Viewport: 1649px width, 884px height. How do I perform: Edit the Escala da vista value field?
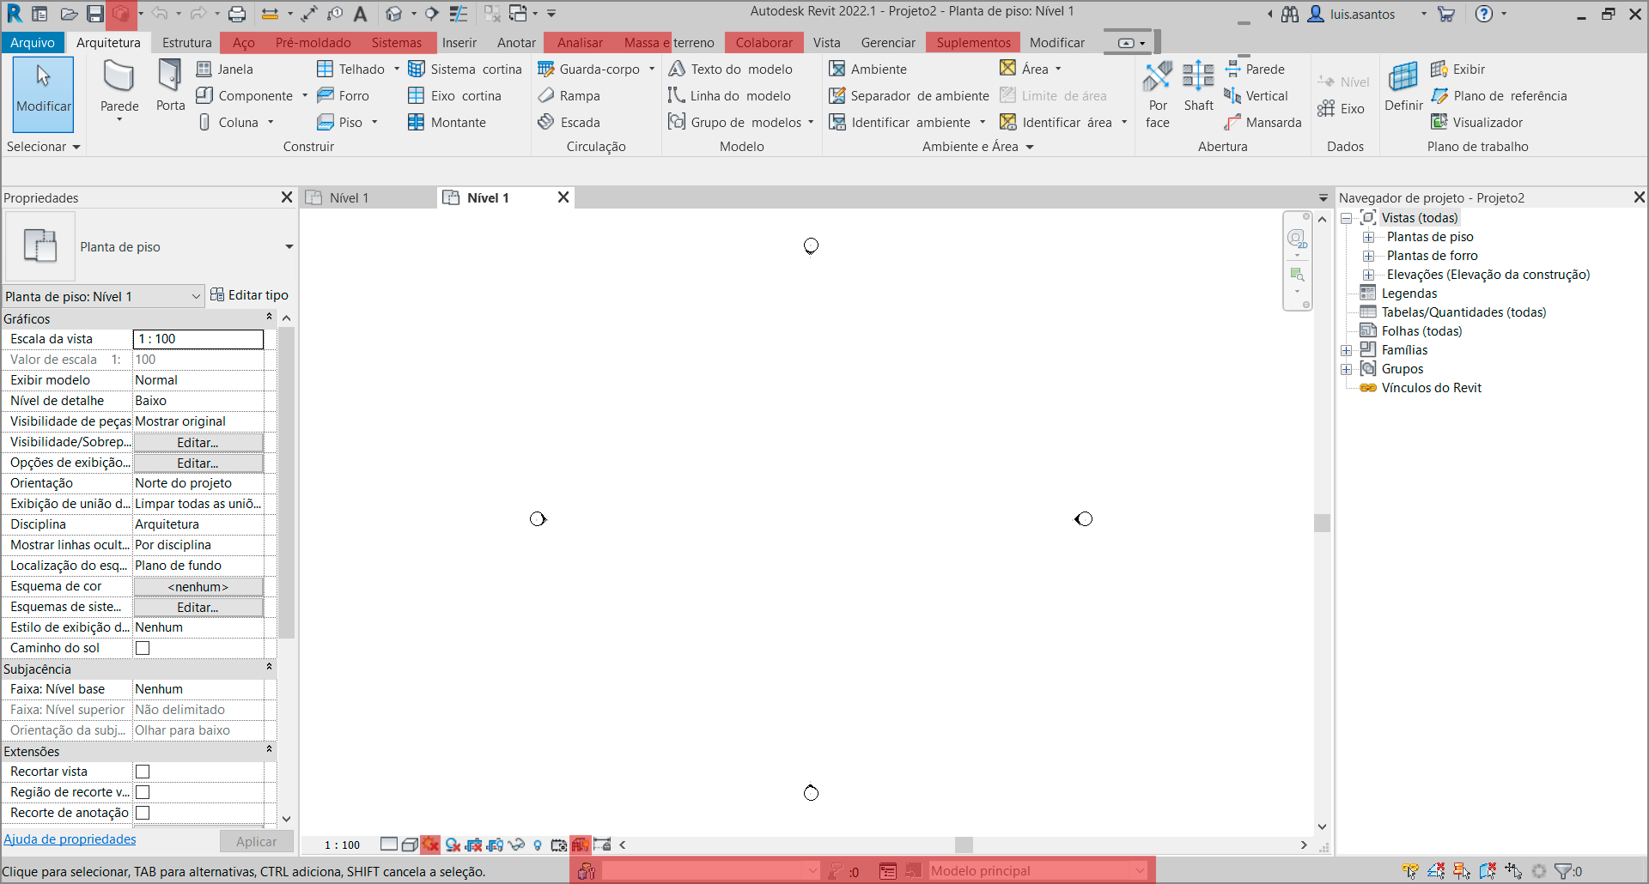(x=198, y=339)
